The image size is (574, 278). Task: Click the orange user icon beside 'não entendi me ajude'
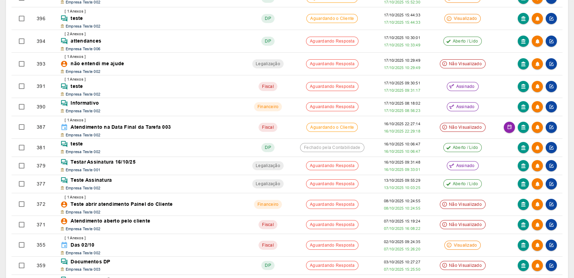click(x=64, y=64)
